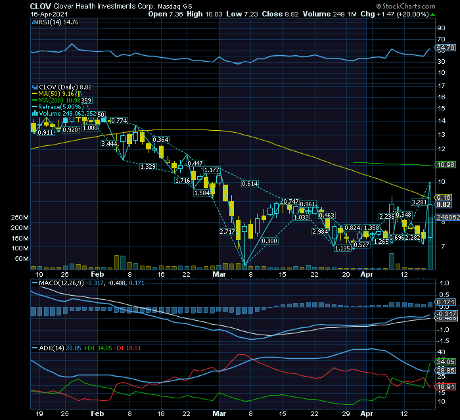
Task: Click the 0.300 retrace label
Action: [269, 241]
